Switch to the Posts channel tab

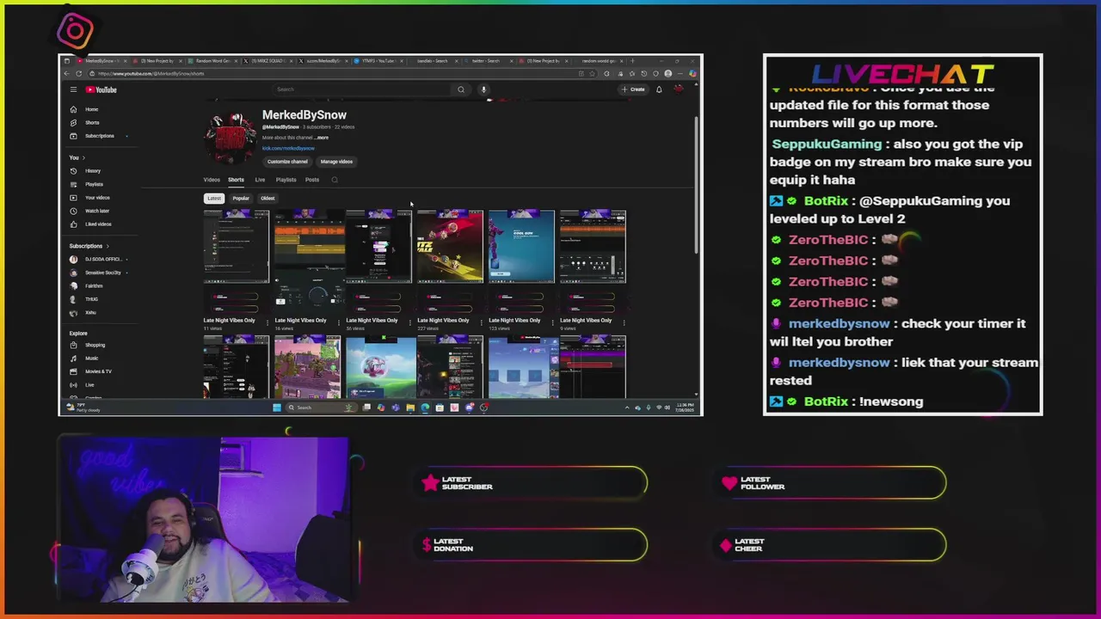[x=312, y=180]
